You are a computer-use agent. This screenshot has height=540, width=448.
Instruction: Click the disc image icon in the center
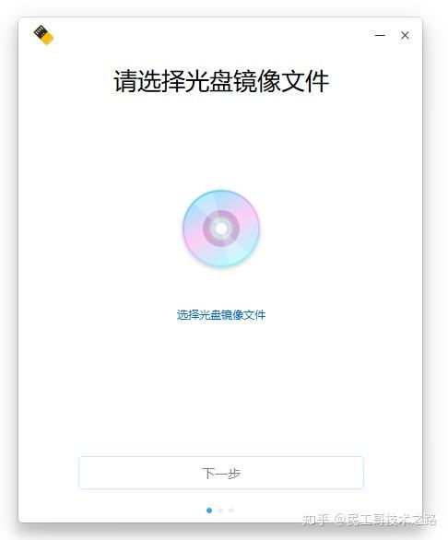pos(221,229)
